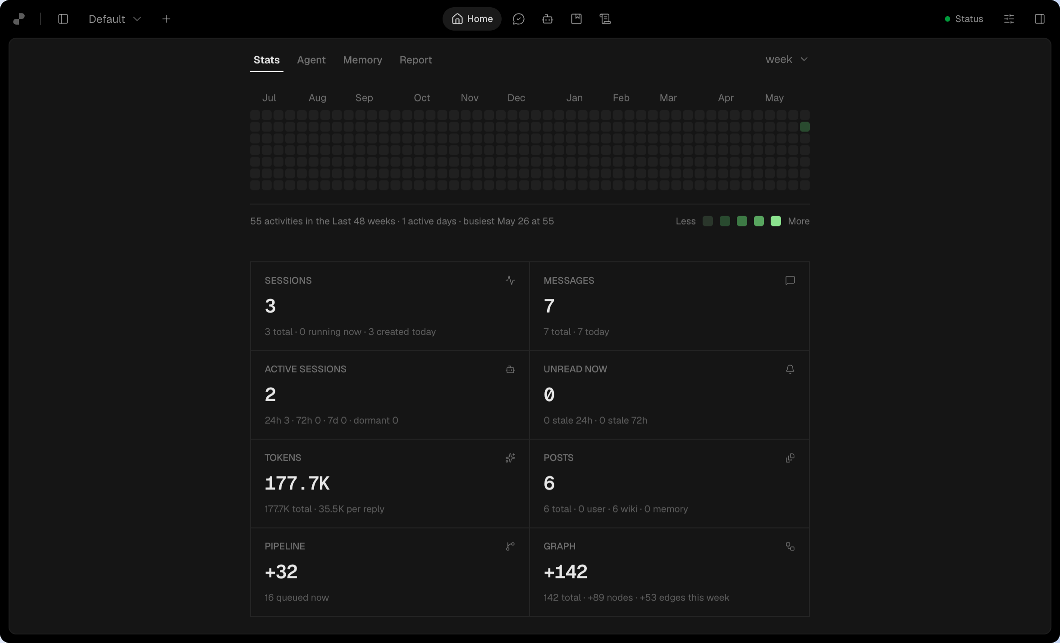Screen dimensions: 1060x643
Task: Click '24h 3 · 72h 0 · 7d 0' text
Action: [306, 421]
